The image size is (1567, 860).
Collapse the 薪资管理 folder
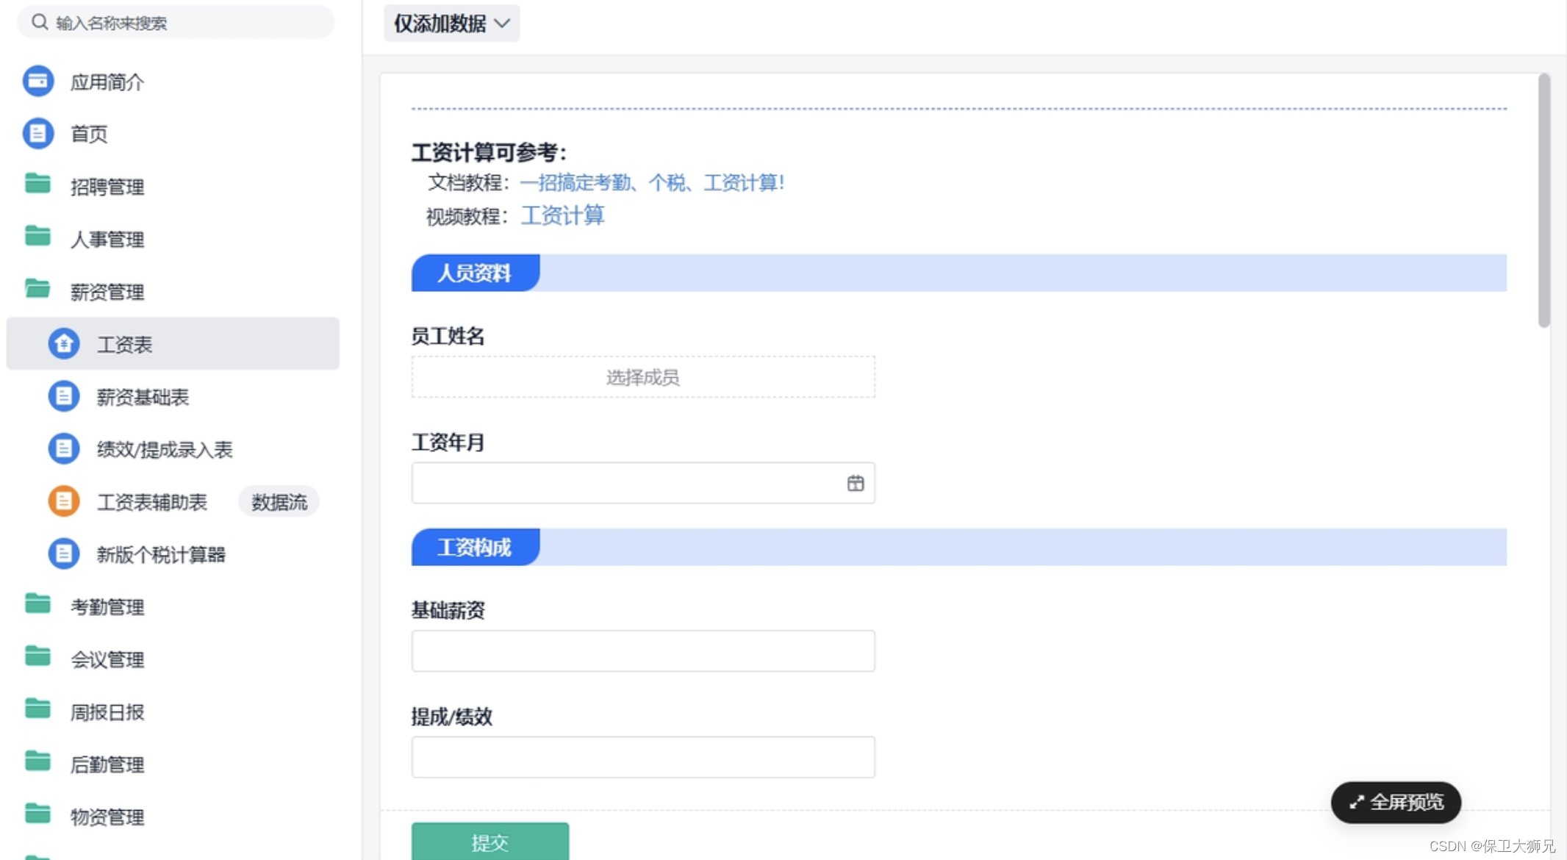(107, 292)
